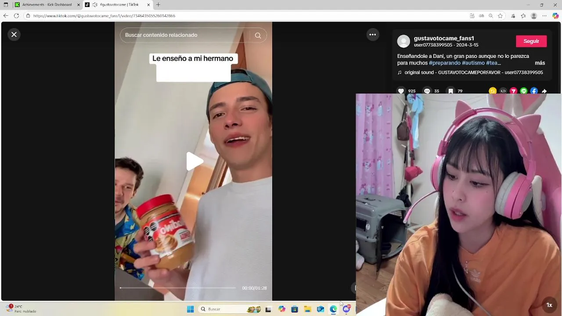The width and height of the screenshot is (562, 316).
Task: Open Task View on the taskbar
Action: coord(268,309)
